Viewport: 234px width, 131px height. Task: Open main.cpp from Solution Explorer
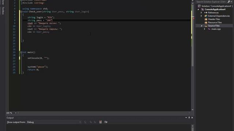point(216,29)
